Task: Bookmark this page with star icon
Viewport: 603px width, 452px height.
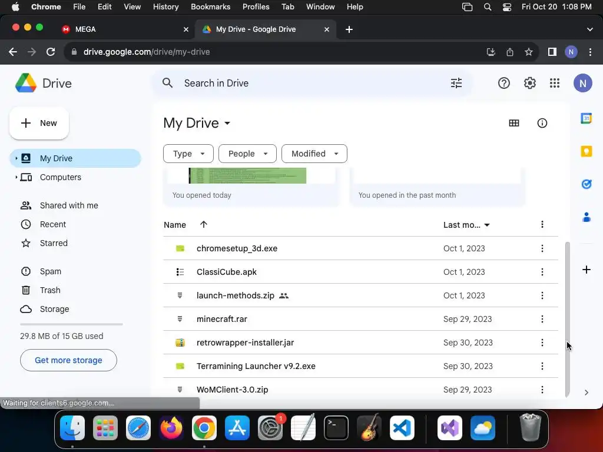Action: (529, 52)
